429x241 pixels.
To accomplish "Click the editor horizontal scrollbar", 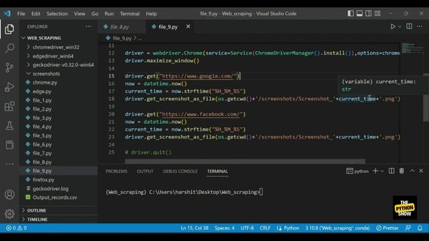I will [245, 161].
